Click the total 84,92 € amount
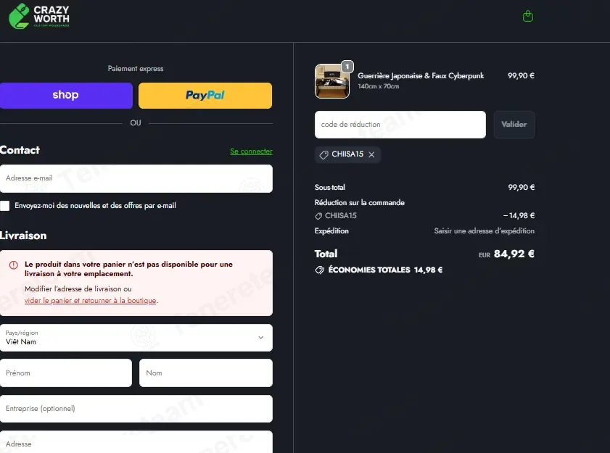This screenshot has width=610, height=453. tap(514, 254)
